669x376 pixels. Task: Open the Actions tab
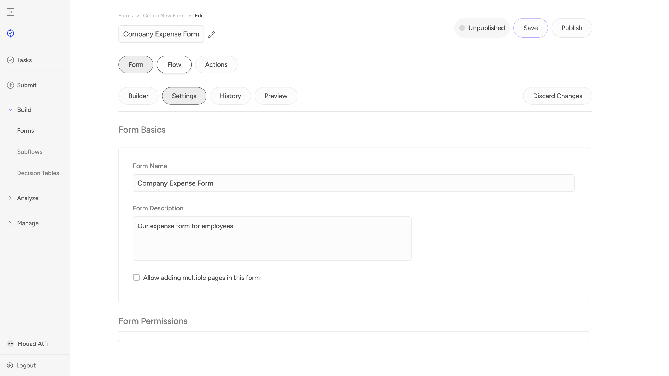[216, 64]
